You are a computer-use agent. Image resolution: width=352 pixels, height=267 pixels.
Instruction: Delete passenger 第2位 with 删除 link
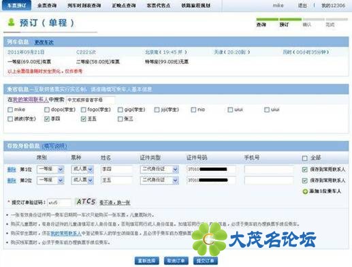click(x=12, y=180)
